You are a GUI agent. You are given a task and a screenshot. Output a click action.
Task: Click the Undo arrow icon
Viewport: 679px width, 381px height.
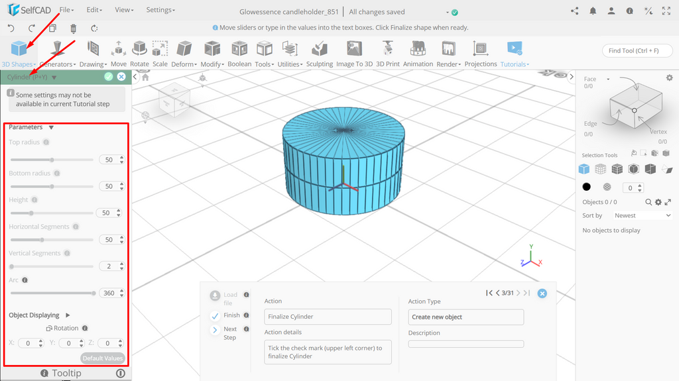coord(11,28)
